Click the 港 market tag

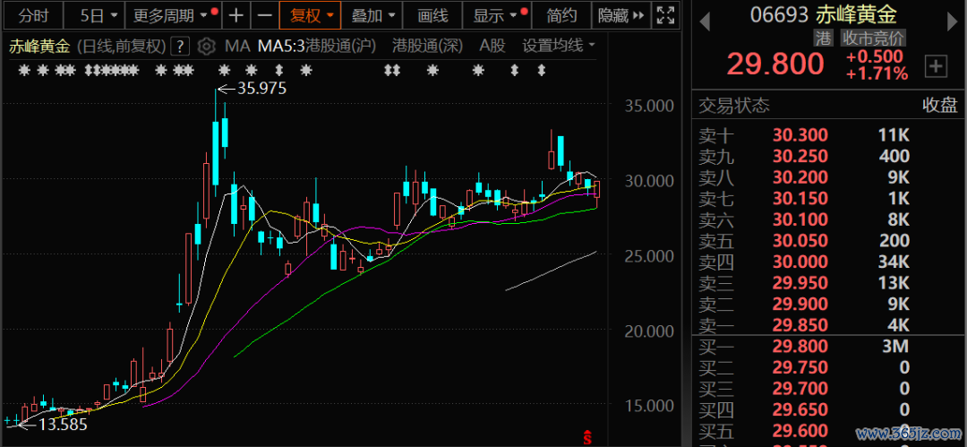tap(823, 39)
